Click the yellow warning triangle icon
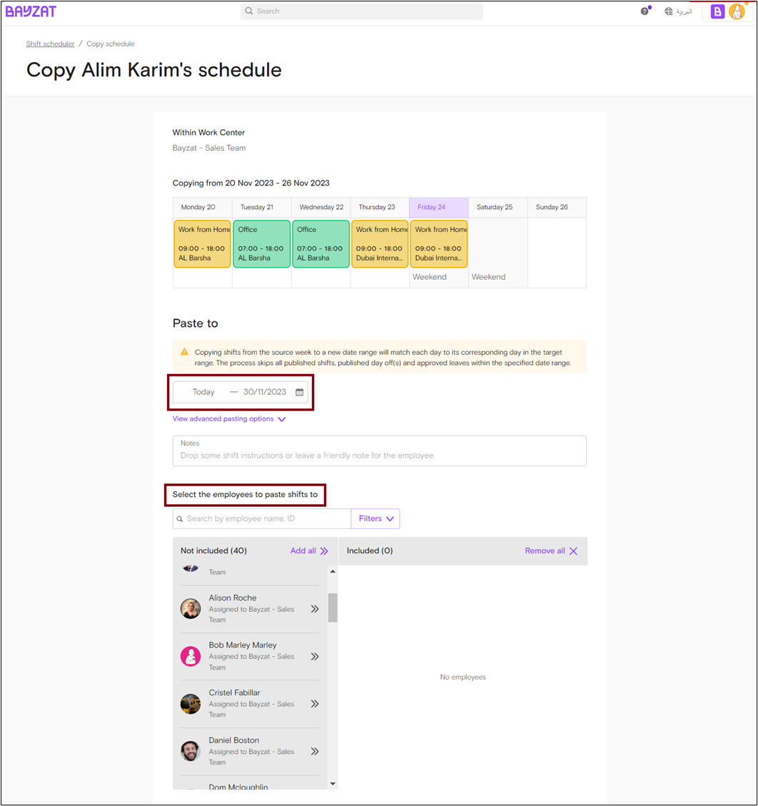Image resolution: width=758 pixels, height=806 pixels. (184, 352)
